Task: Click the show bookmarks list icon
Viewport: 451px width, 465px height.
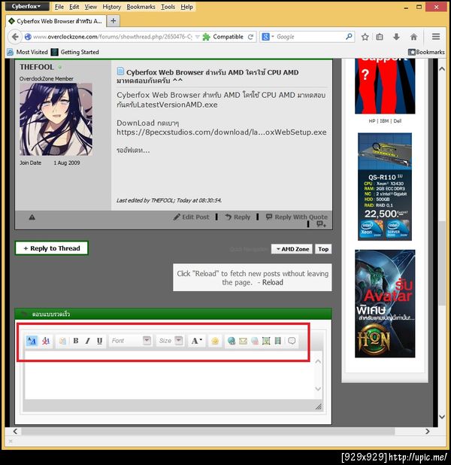Action: (x=380, y=37)
